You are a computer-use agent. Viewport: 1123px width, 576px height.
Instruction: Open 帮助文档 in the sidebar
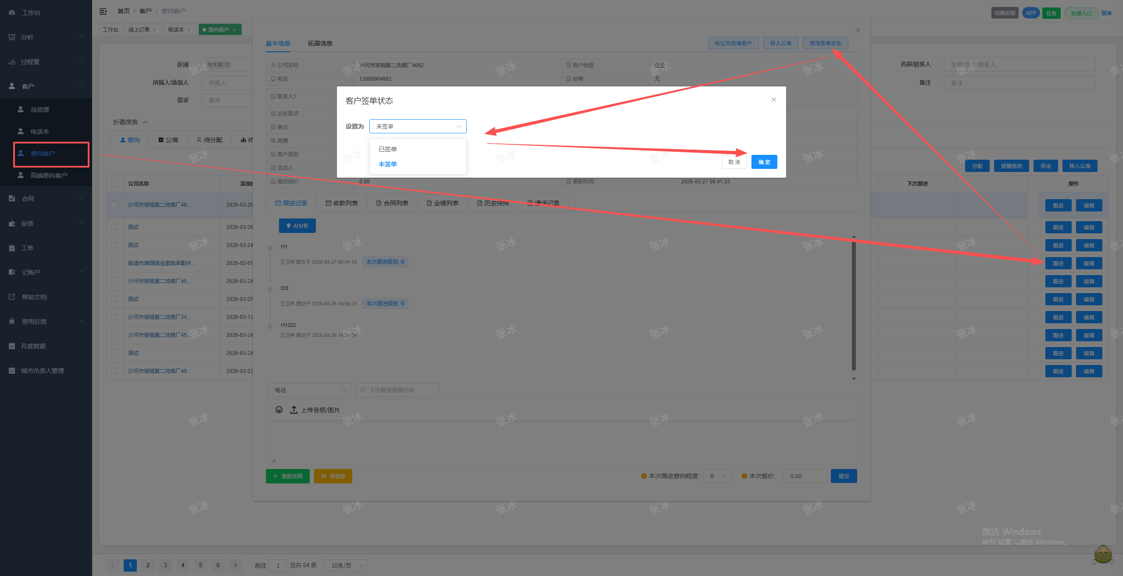[x=34, y=297]
